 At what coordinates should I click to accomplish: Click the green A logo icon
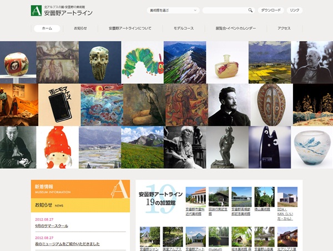[x=36, y=11]
